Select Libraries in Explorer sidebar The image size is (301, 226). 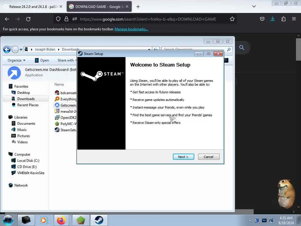[21, 117]
